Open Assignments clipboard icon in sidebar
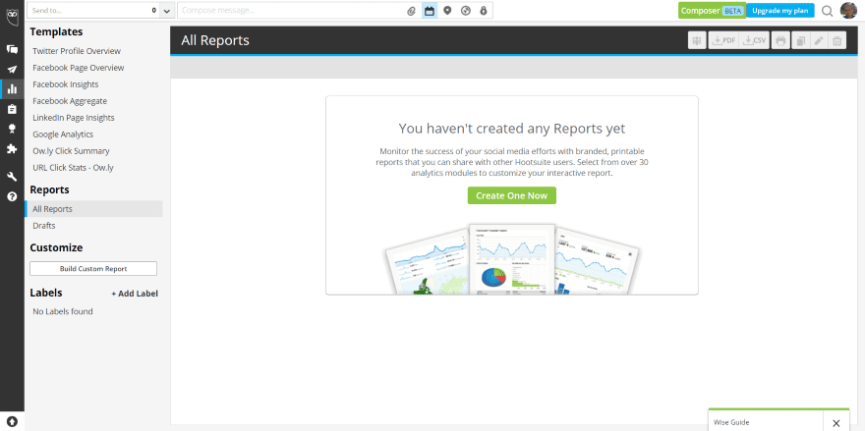Viewport: 865px width, 431px height. [12, 109]
